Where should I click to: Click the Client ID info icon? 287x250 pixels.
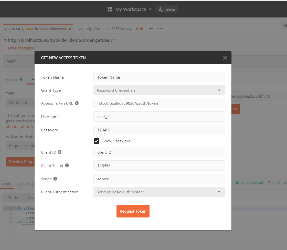click(59, 152)
